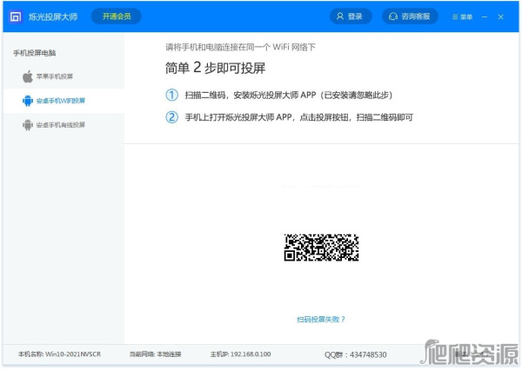This screenshot has width=522, height=370.
Task: Select 苹果手机投屏 in the sidebar
Action: coord(64,76)
